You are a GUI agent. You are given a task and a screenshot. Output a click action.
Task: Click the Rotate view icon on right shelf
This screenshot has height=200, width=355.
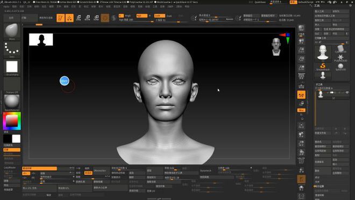pos(301,152)
